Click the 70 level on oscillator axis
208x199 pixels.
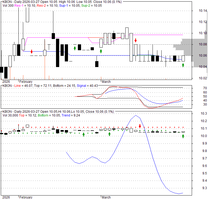tap(205, 88)
